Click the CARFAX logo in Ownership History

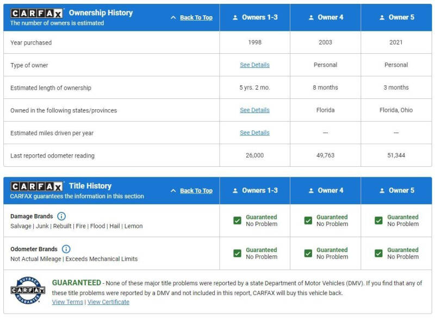37,13
